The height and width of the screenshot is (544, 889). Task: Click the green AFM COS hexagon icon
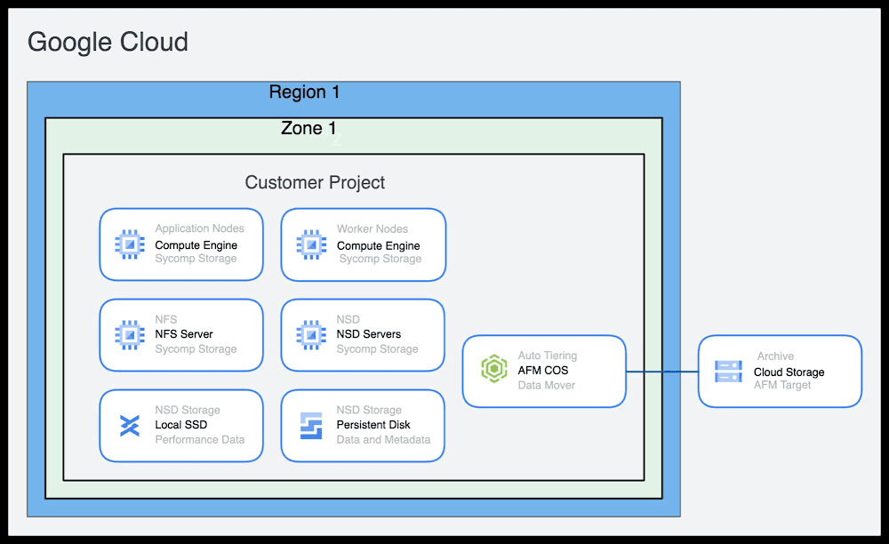click(x=493, y=369)
